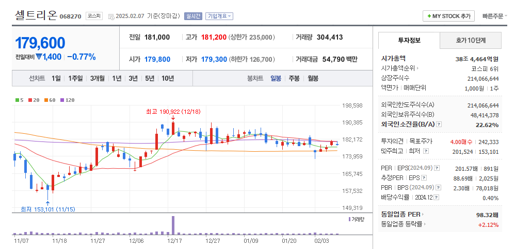Open the help icon beside 추정PER EPS
The image size is (515, 249).
(x=424, y=178)
